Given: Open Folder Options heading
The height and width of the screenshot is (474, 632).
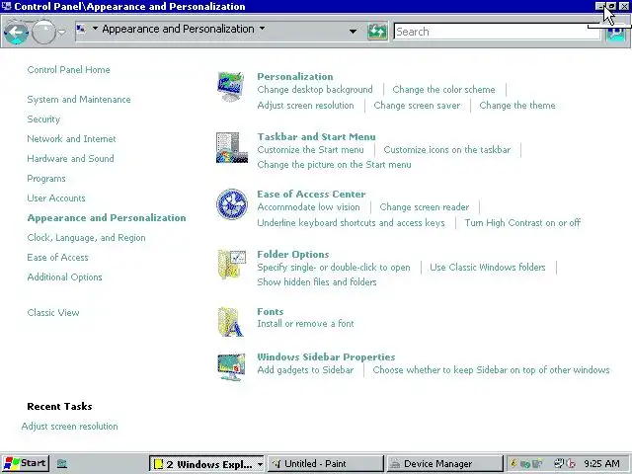Looking at the screenshot, I should (293, 255).
